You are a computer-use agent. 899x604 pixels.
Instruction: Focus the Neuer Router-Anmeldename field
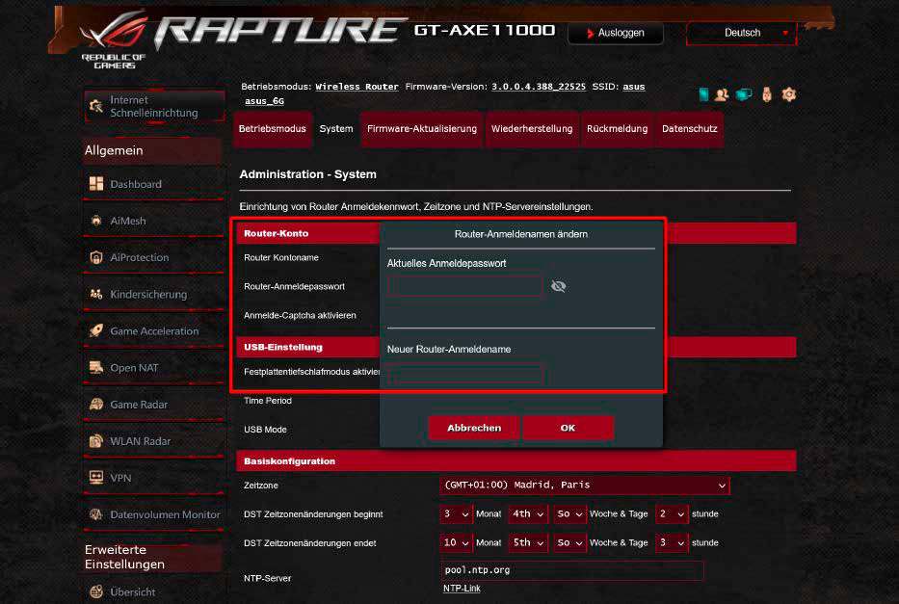pos(465,375)
